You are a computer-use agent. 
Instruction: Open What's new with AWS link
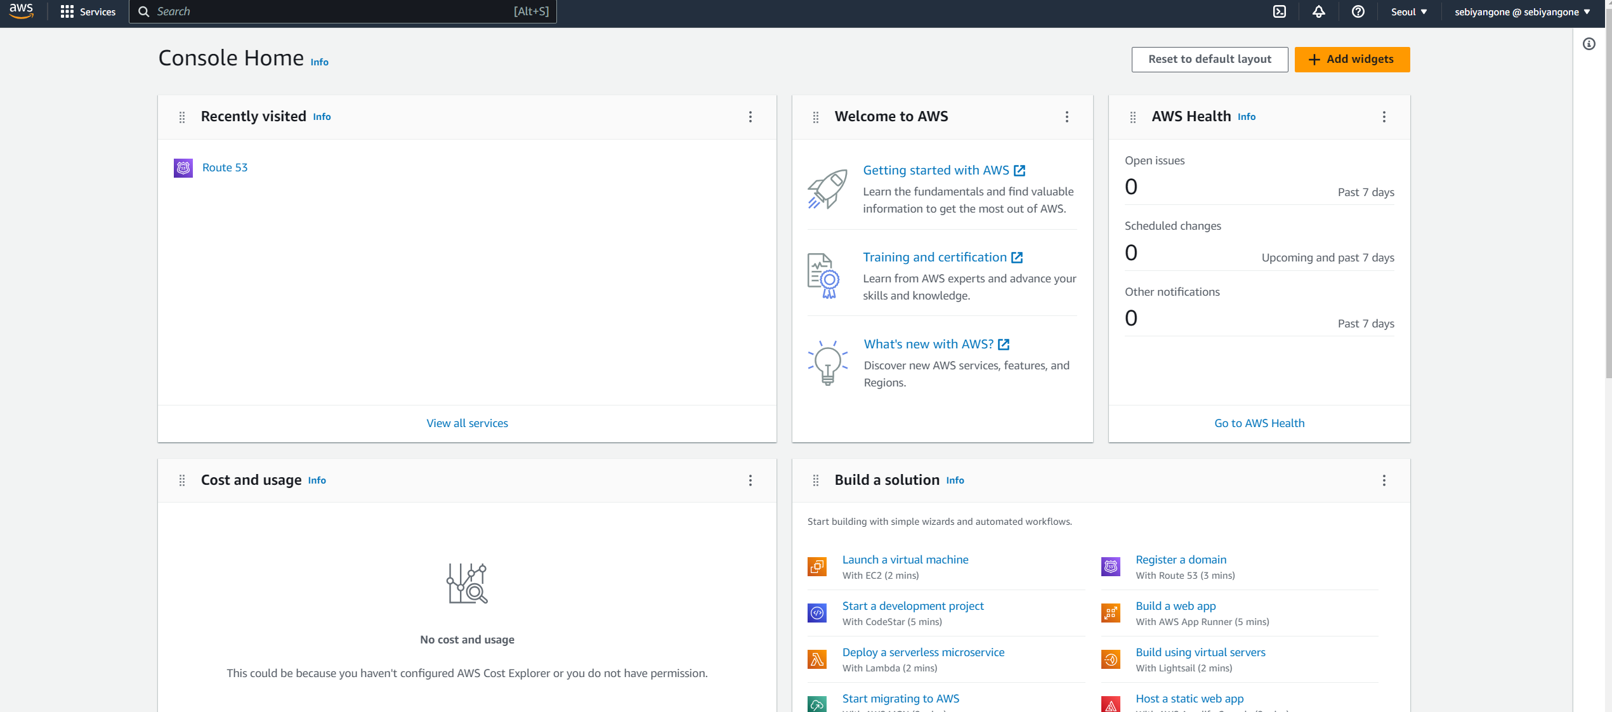click(936, 344)
